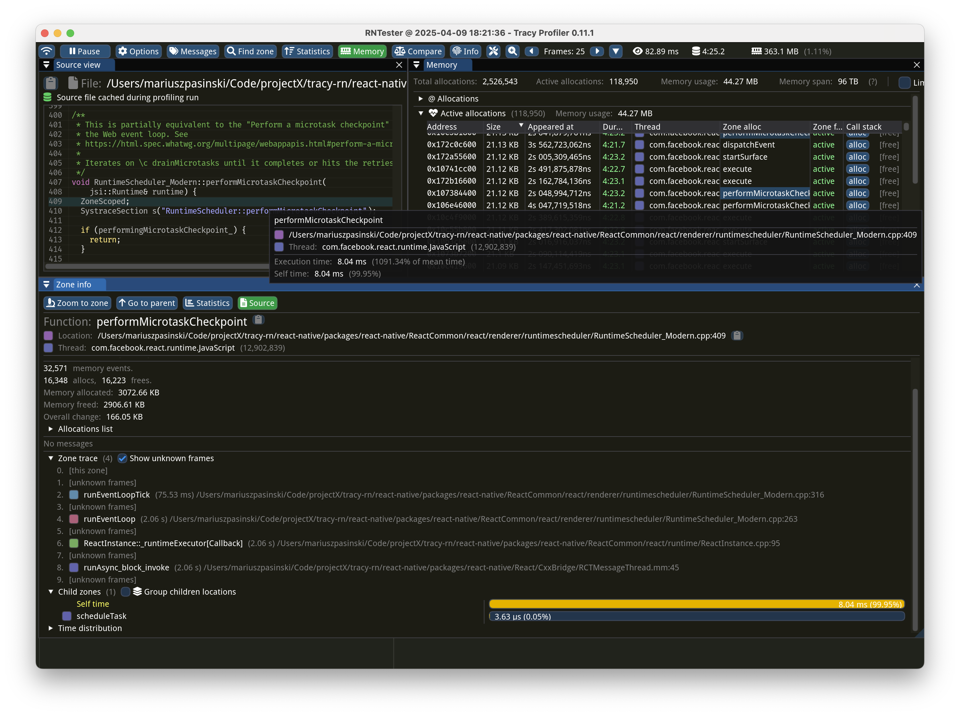Click the heart icon by Active allocations
Screen dimensions: 960x716
(x=433, y=113)
